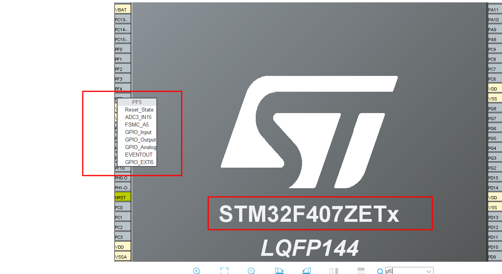Select the VBAT pin on the package

[122, 9]
